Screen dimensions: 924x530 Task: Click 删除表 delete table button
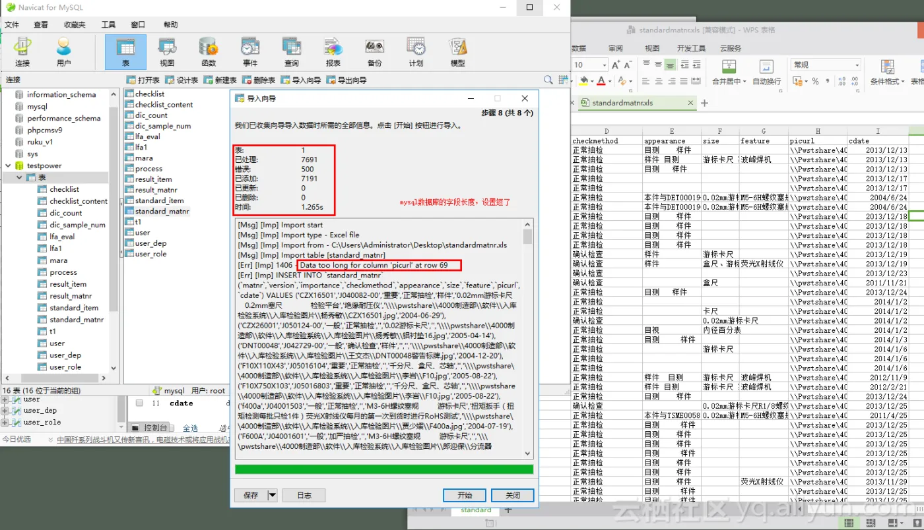pyautogui.click(x=258, y=80)
